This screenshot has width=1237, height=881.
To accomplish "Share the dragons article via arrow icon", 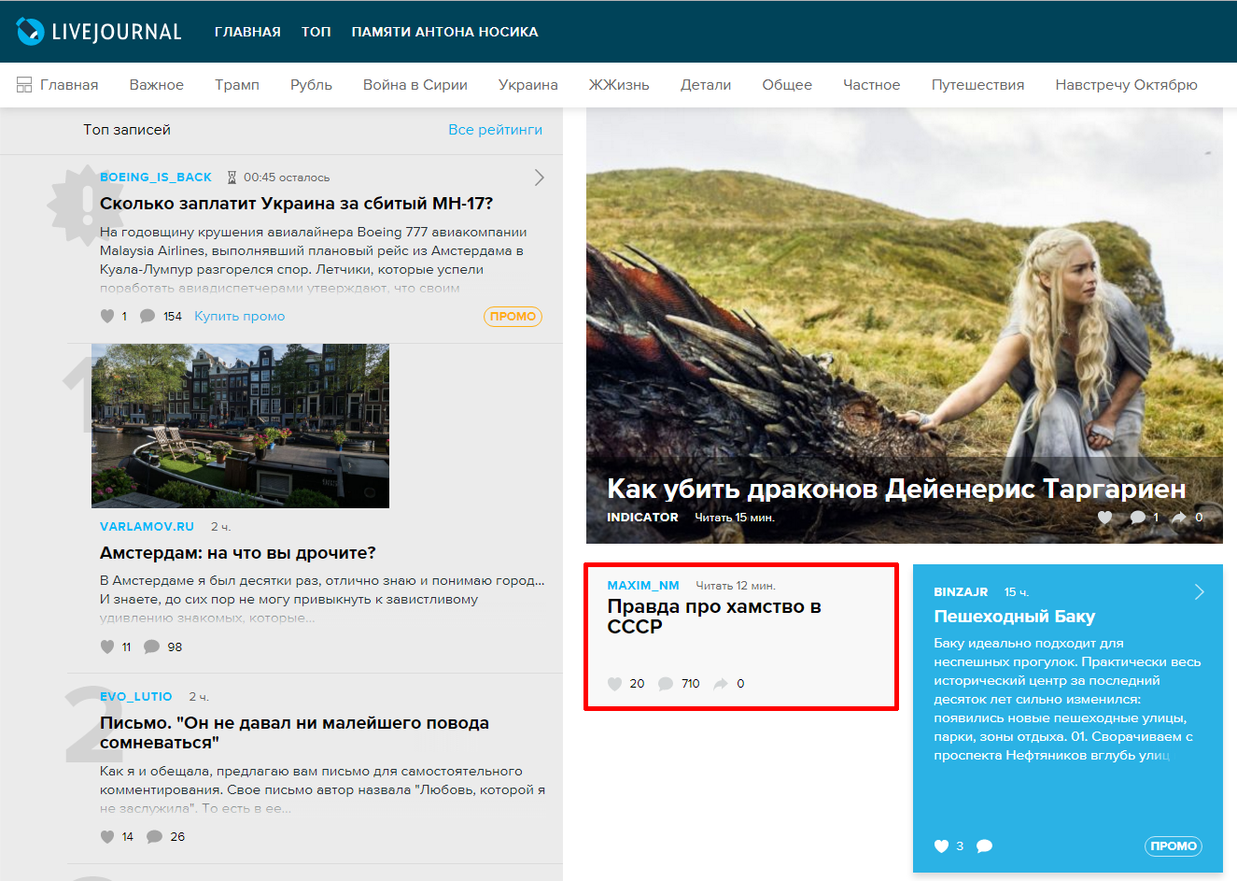I will 1179,518.
